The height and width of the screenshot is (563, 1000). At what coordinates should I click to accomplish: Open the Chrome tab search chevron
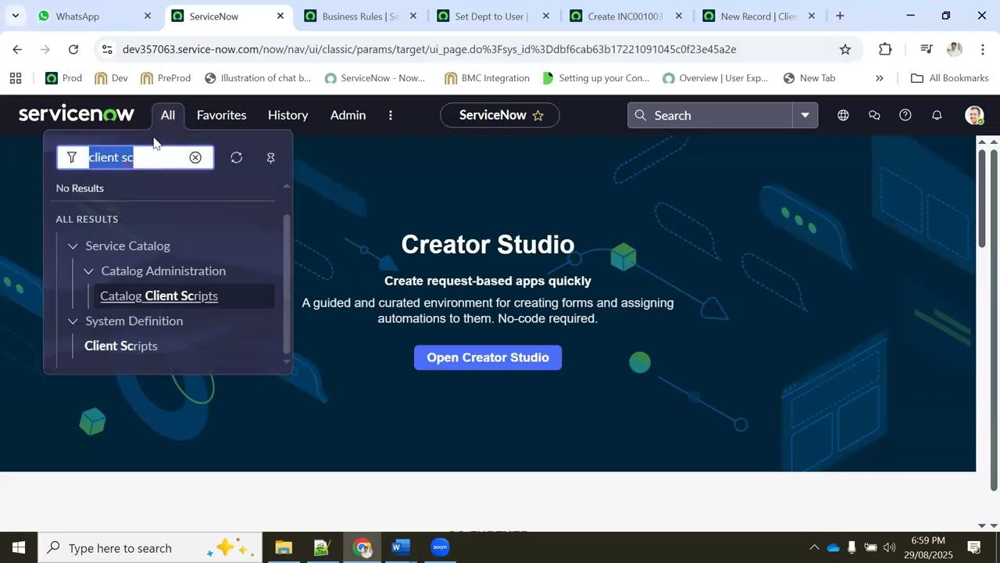click(15, 16)
